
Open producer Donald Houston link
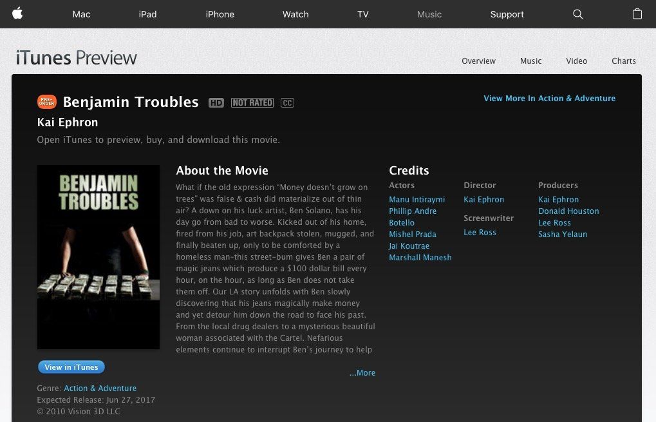568,211
